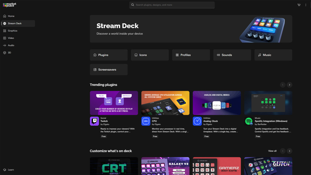Click the Spotify plugin logo icon
Screen dimensions: 311x175
pyautogui.click(x=249, y=121)
